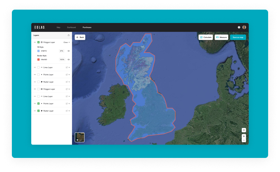The height and width of the screenshot is (172, 280).
Task: Enable the Lines Layer below Border Style
Action: pos(38,67)
